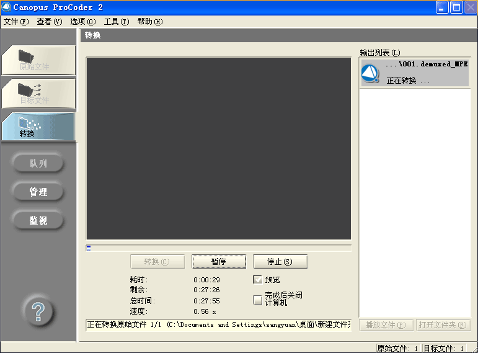Click the speed value 0.56 x

point(205,311)
